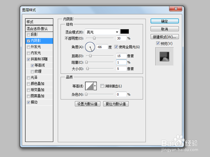This screenshot has height=157, width=210.
Task: Enable the 颜色叠加 color overlay checkbox
Action: pos(28,84)
